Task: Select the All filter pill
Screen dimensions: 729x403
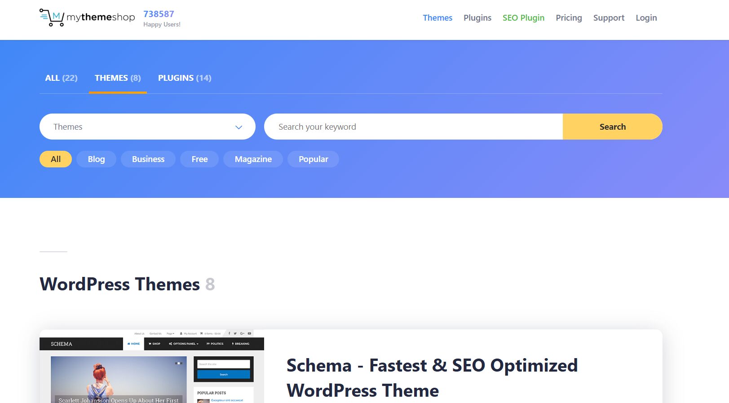Action: tap(56, 159)
